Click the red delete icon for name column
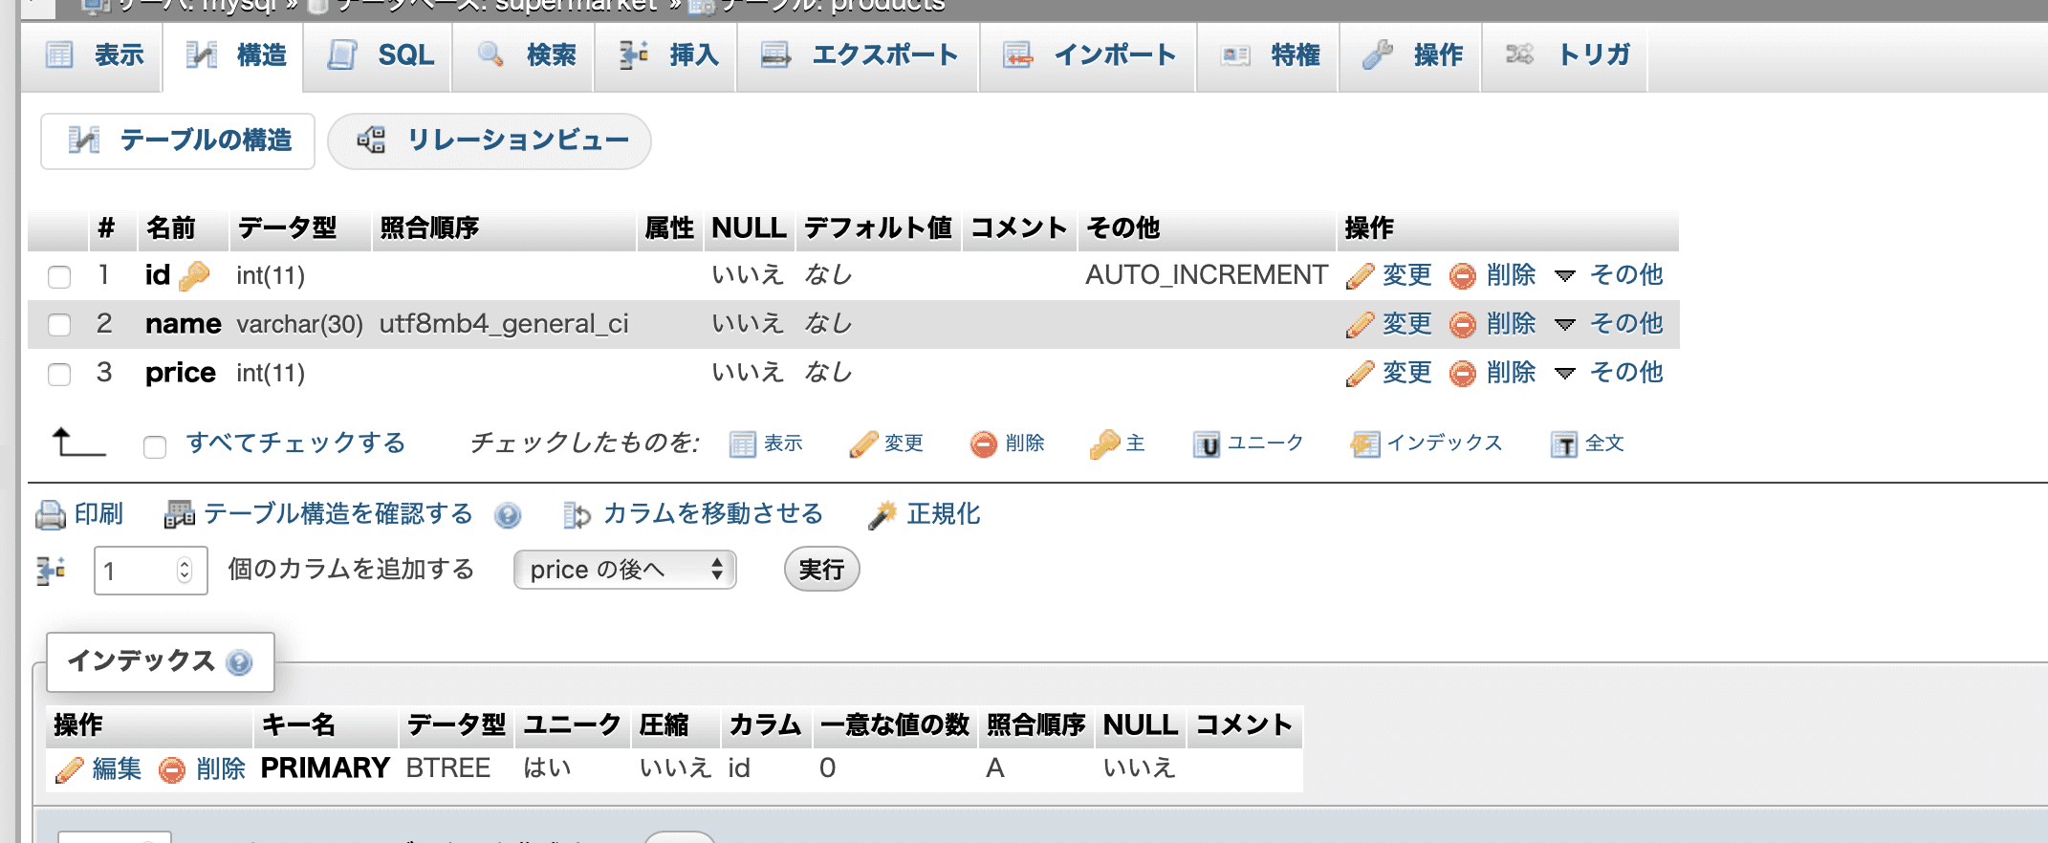This screenshot has width=2048, height=843. click(1462, 325)
